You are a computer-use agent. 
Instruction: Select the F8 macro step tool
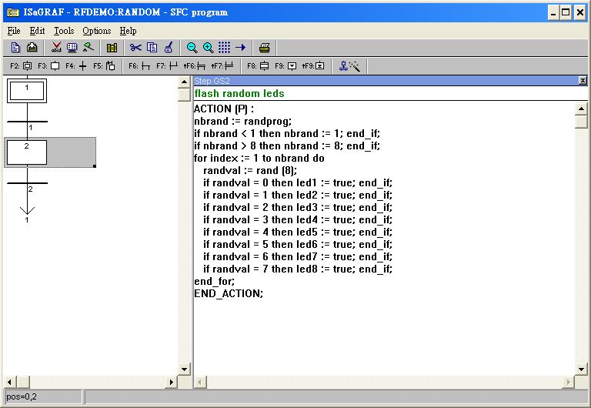[264, 66]
